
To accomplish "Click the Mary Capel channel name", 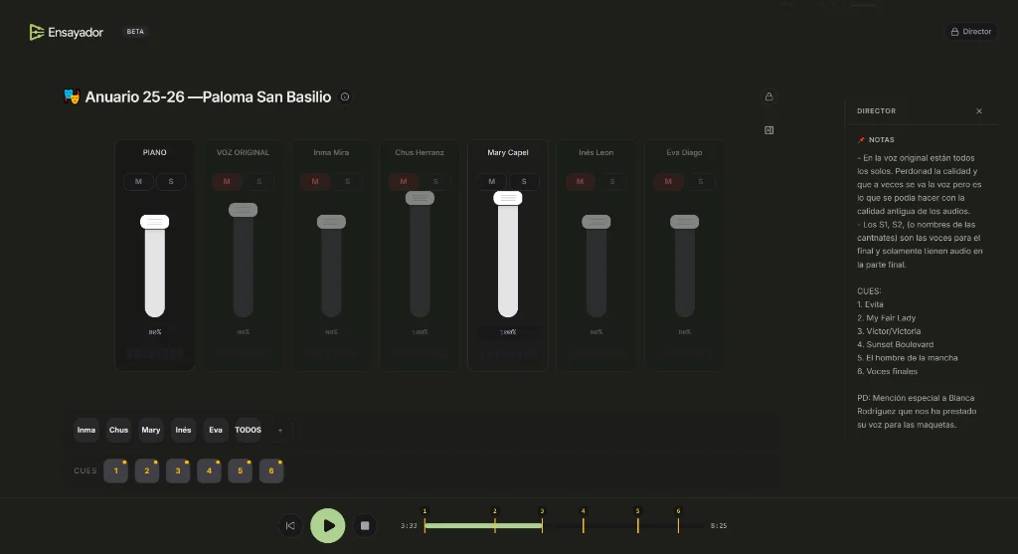I will 508,152.
